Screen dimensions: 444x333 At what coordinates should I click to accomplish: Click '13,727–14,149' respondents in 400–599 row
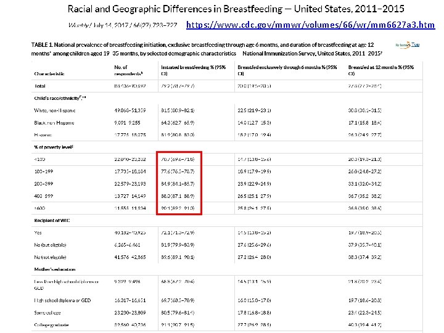coord(130,196)
